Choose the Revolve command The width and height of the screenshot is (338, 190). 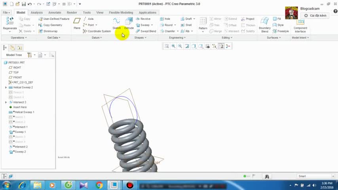pyautogui.click(x=143, y=19)
